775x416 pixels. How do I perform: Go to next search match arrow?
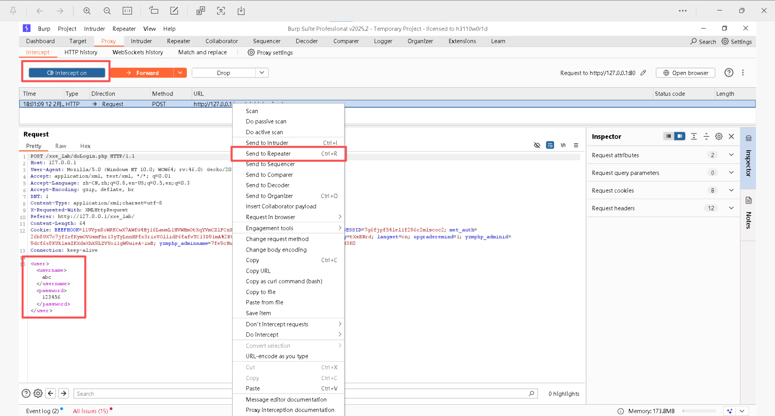pyautogui.click(x=64, y=393)
